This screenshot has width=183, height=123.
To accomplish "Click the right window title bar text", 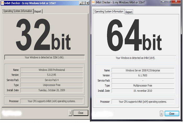I will [x=120, y=2].
